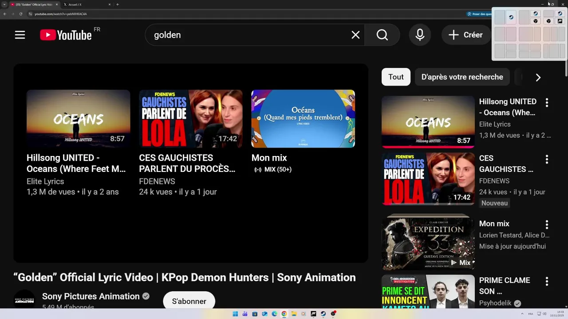Close the Golden Official Lyric Video tab
The image size is (568, 319).
click(57, 4)
